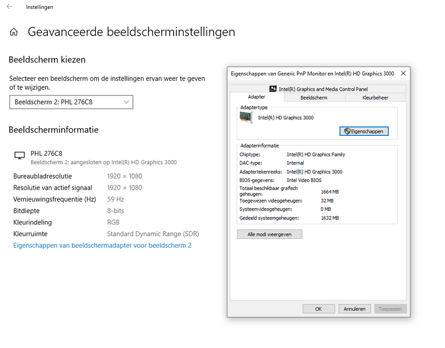Open the Settings home icon
This screenshot has height=348, width=445.
click(x=13, y=32)
